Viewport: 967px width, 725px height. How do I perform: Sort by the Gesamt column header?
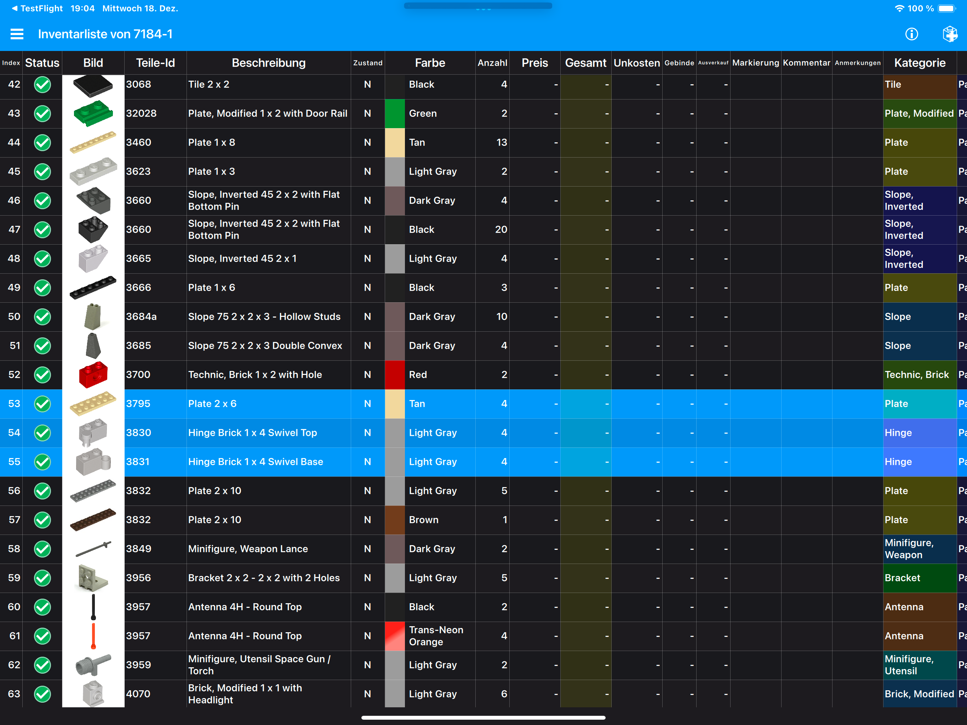point(586,63)
